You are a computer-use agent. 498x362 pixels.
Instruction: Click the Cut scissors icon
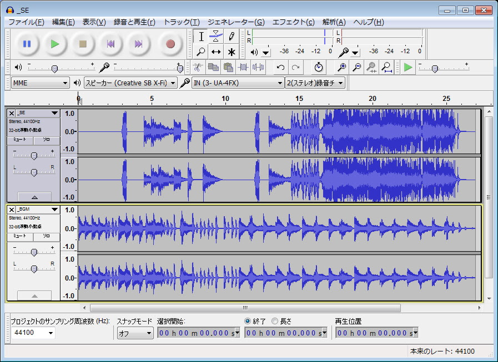(x=198, y=67)
